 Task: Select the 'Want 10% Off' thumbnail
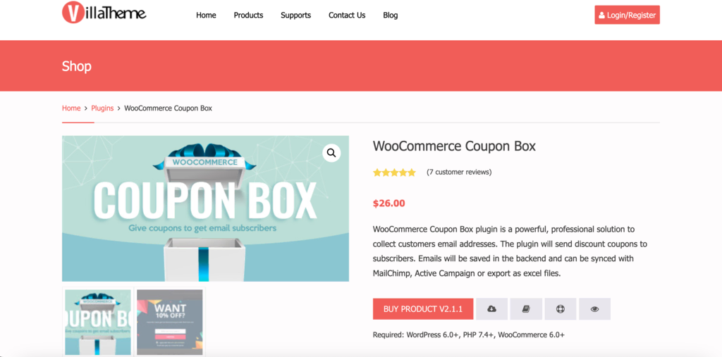(x=170, y=322)
